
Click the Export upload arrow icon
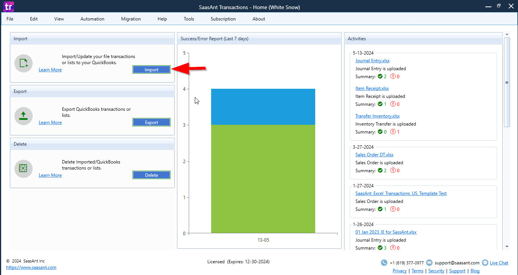[x=24, y=116]
